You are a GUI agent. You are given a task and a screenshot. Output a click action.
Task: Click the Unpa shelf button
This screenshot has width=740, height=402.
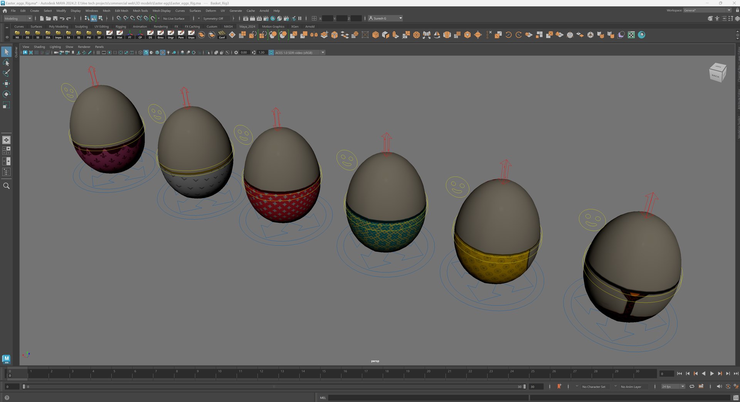191,35
